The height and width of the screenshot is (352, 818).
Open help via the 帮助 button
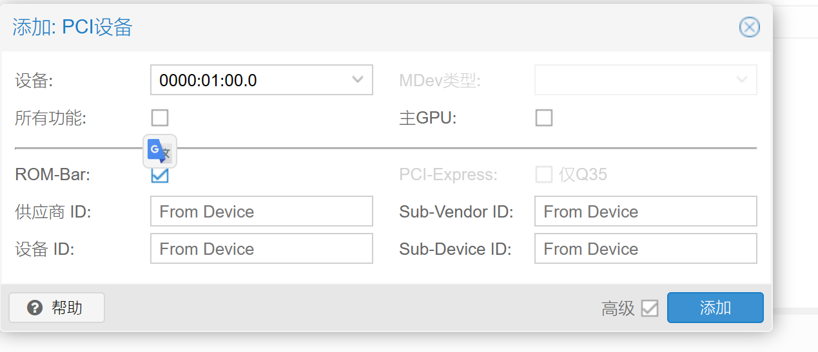coord(57,308)
